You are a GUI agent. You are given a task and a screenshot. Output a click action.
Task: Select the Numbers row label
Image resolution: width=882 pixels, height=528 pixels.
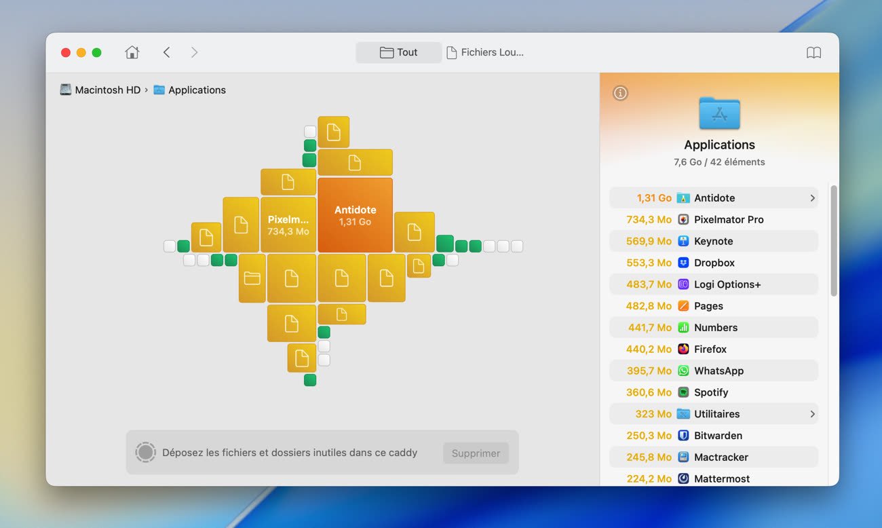(x=716, y=328)
